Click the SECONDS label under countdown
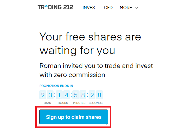The width and height of the screenshot is (176, 131). (x=96, y=103)
